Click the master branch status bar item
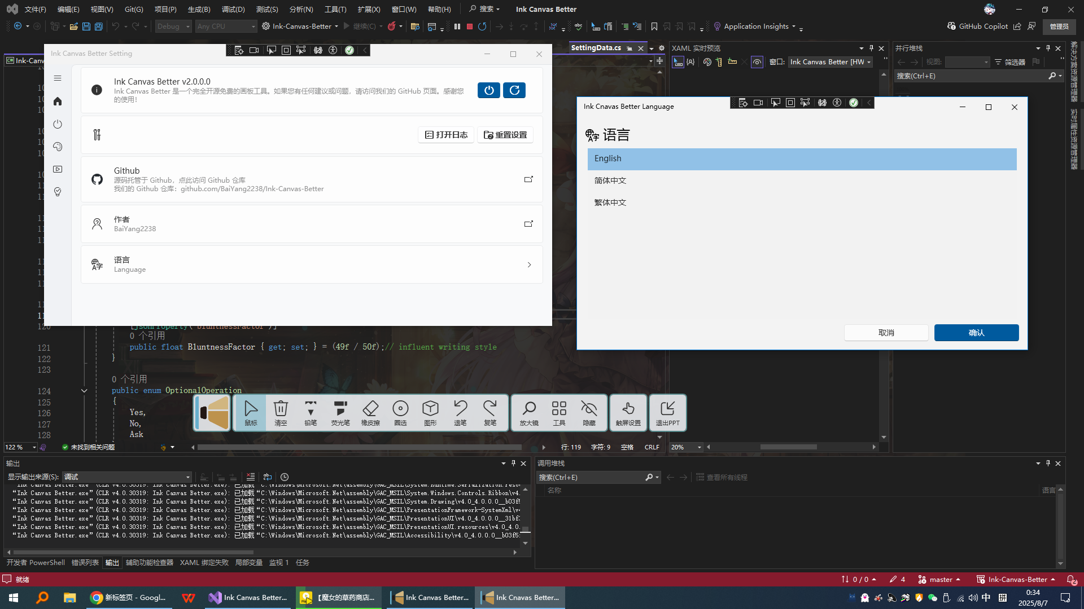 coord(939,580)
